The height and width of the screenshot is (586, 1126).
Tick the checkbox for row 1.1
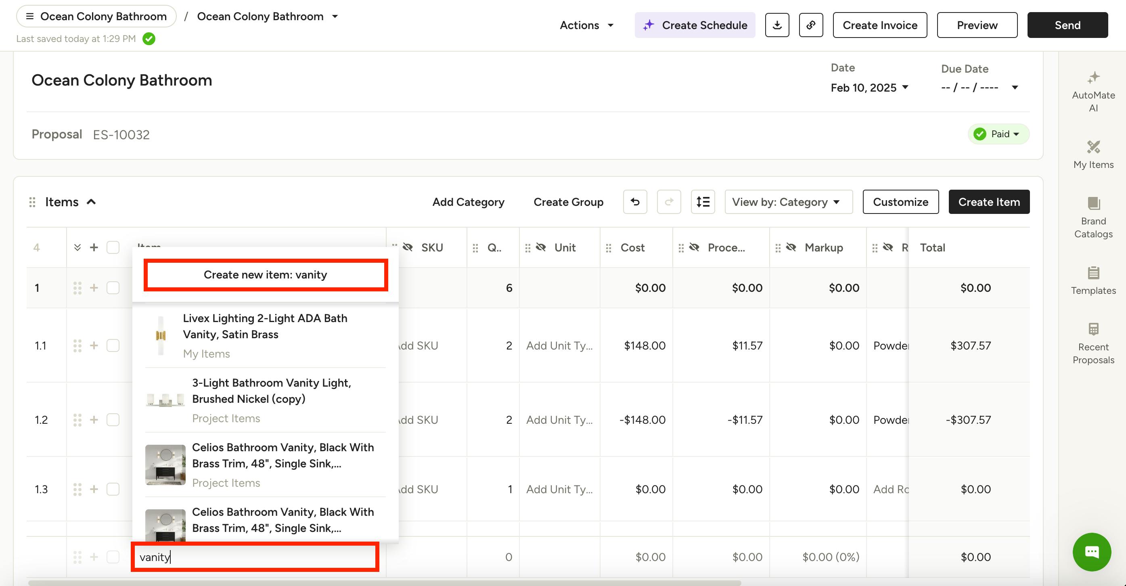tap(113, 345)
